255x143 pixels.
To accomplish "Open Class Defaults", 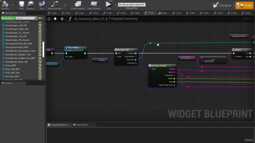I will coord(94,5).
